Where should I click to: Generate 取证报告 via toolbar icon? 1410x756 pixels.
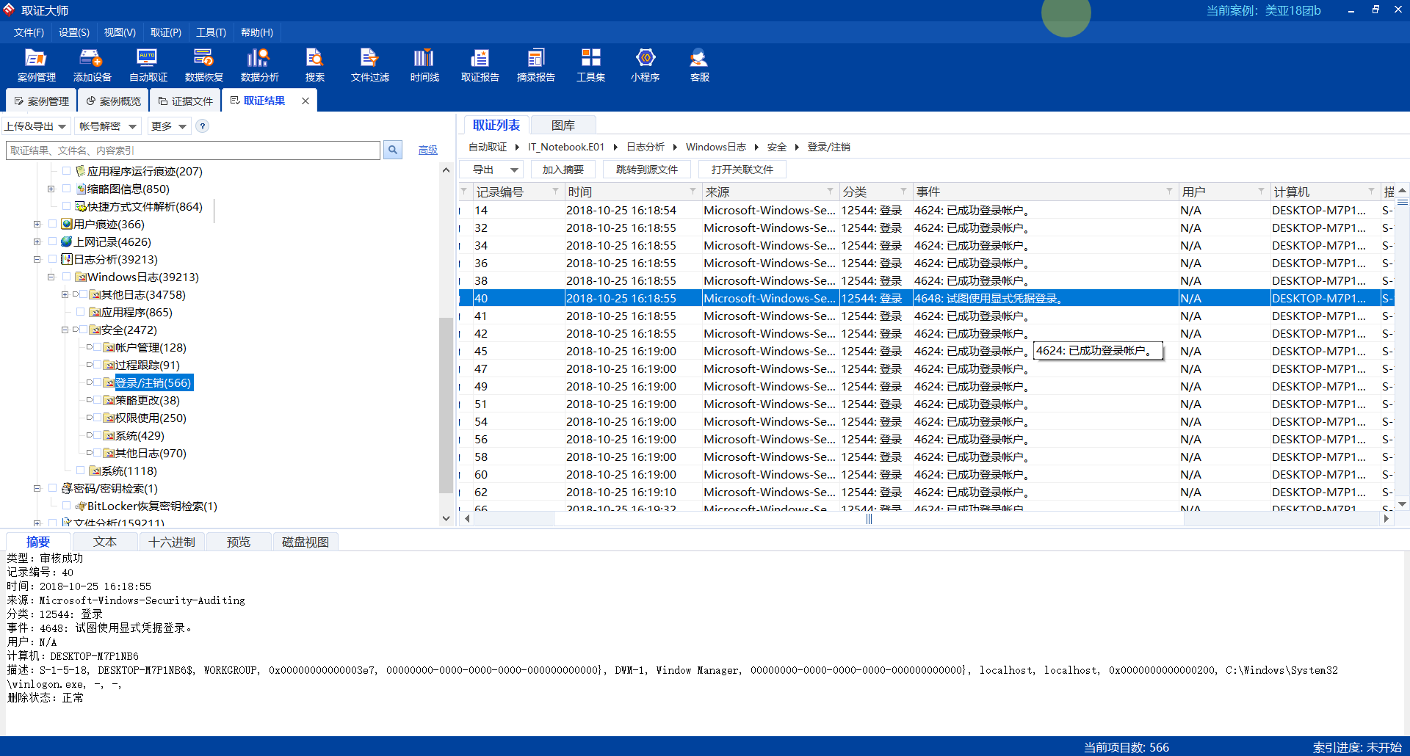click(x=480, y=65)
